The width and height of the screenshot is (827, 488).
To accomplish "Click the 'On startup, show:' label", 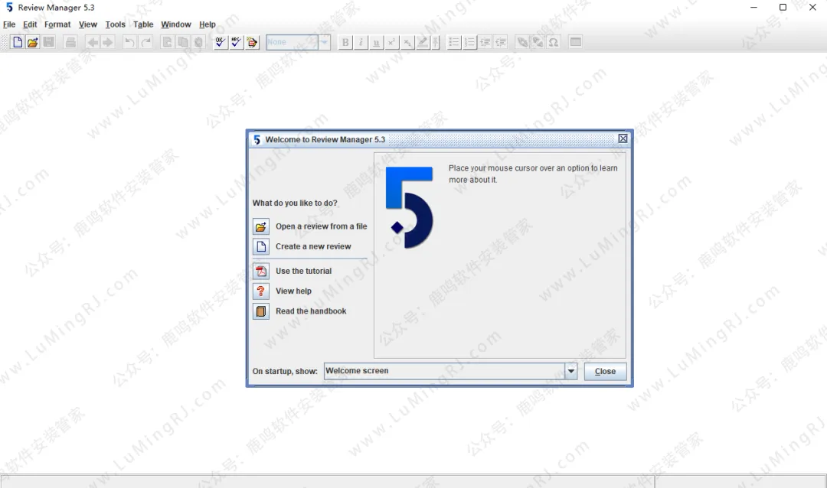I will pyautogui.click(x=285, y=372).
